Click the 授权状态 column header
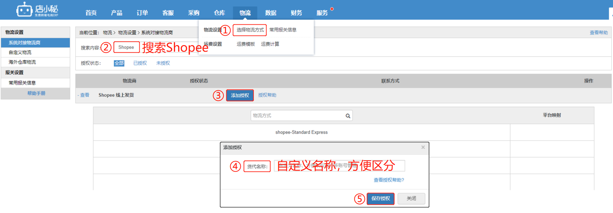Screen dimensions: 613x213 (x=199, y=81)
